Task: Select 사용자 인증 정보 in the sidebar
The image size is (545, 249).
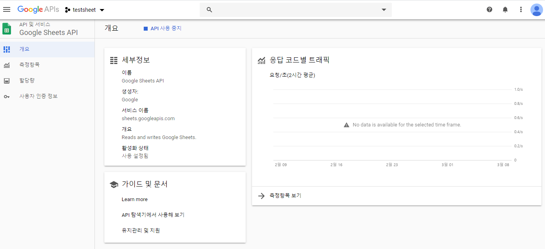Action: pos(47,96)
